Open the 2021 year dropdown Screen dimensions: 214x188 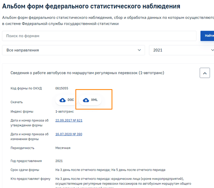coord(181,50)
